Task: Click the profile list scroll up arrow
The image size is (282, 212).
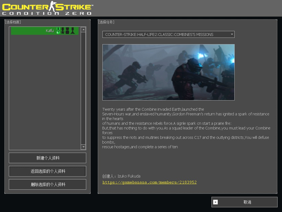Action: [x=83, y=30]
